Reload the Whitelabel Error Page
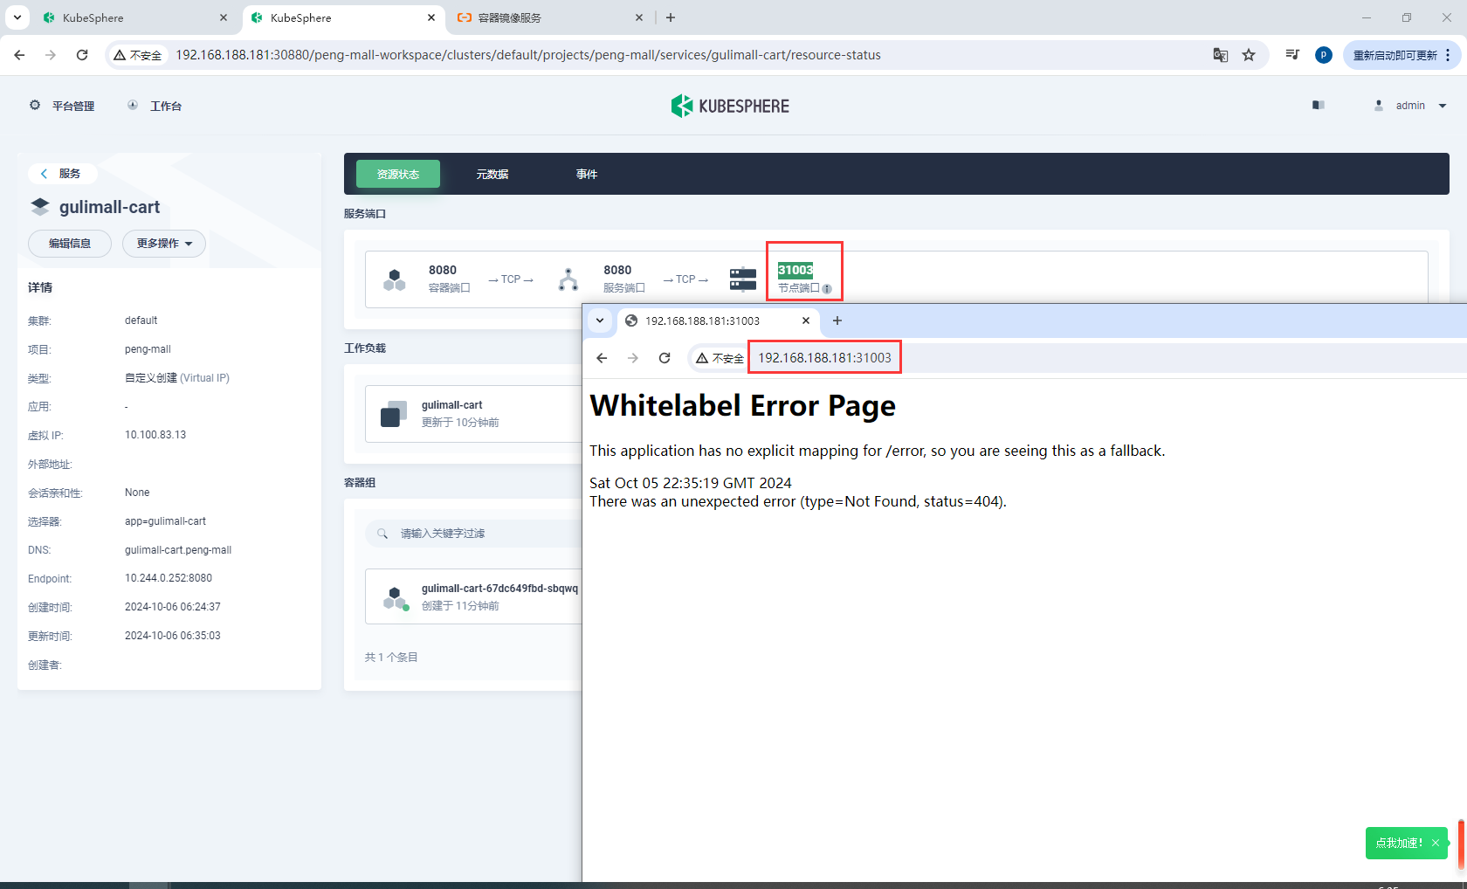 click(x=665, y=358)
